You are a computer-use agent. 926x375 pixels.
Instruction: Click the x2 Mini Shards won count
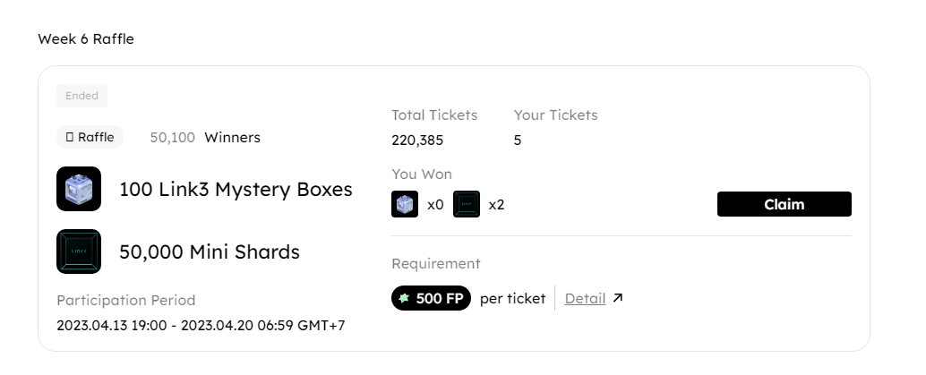(496, 204)
